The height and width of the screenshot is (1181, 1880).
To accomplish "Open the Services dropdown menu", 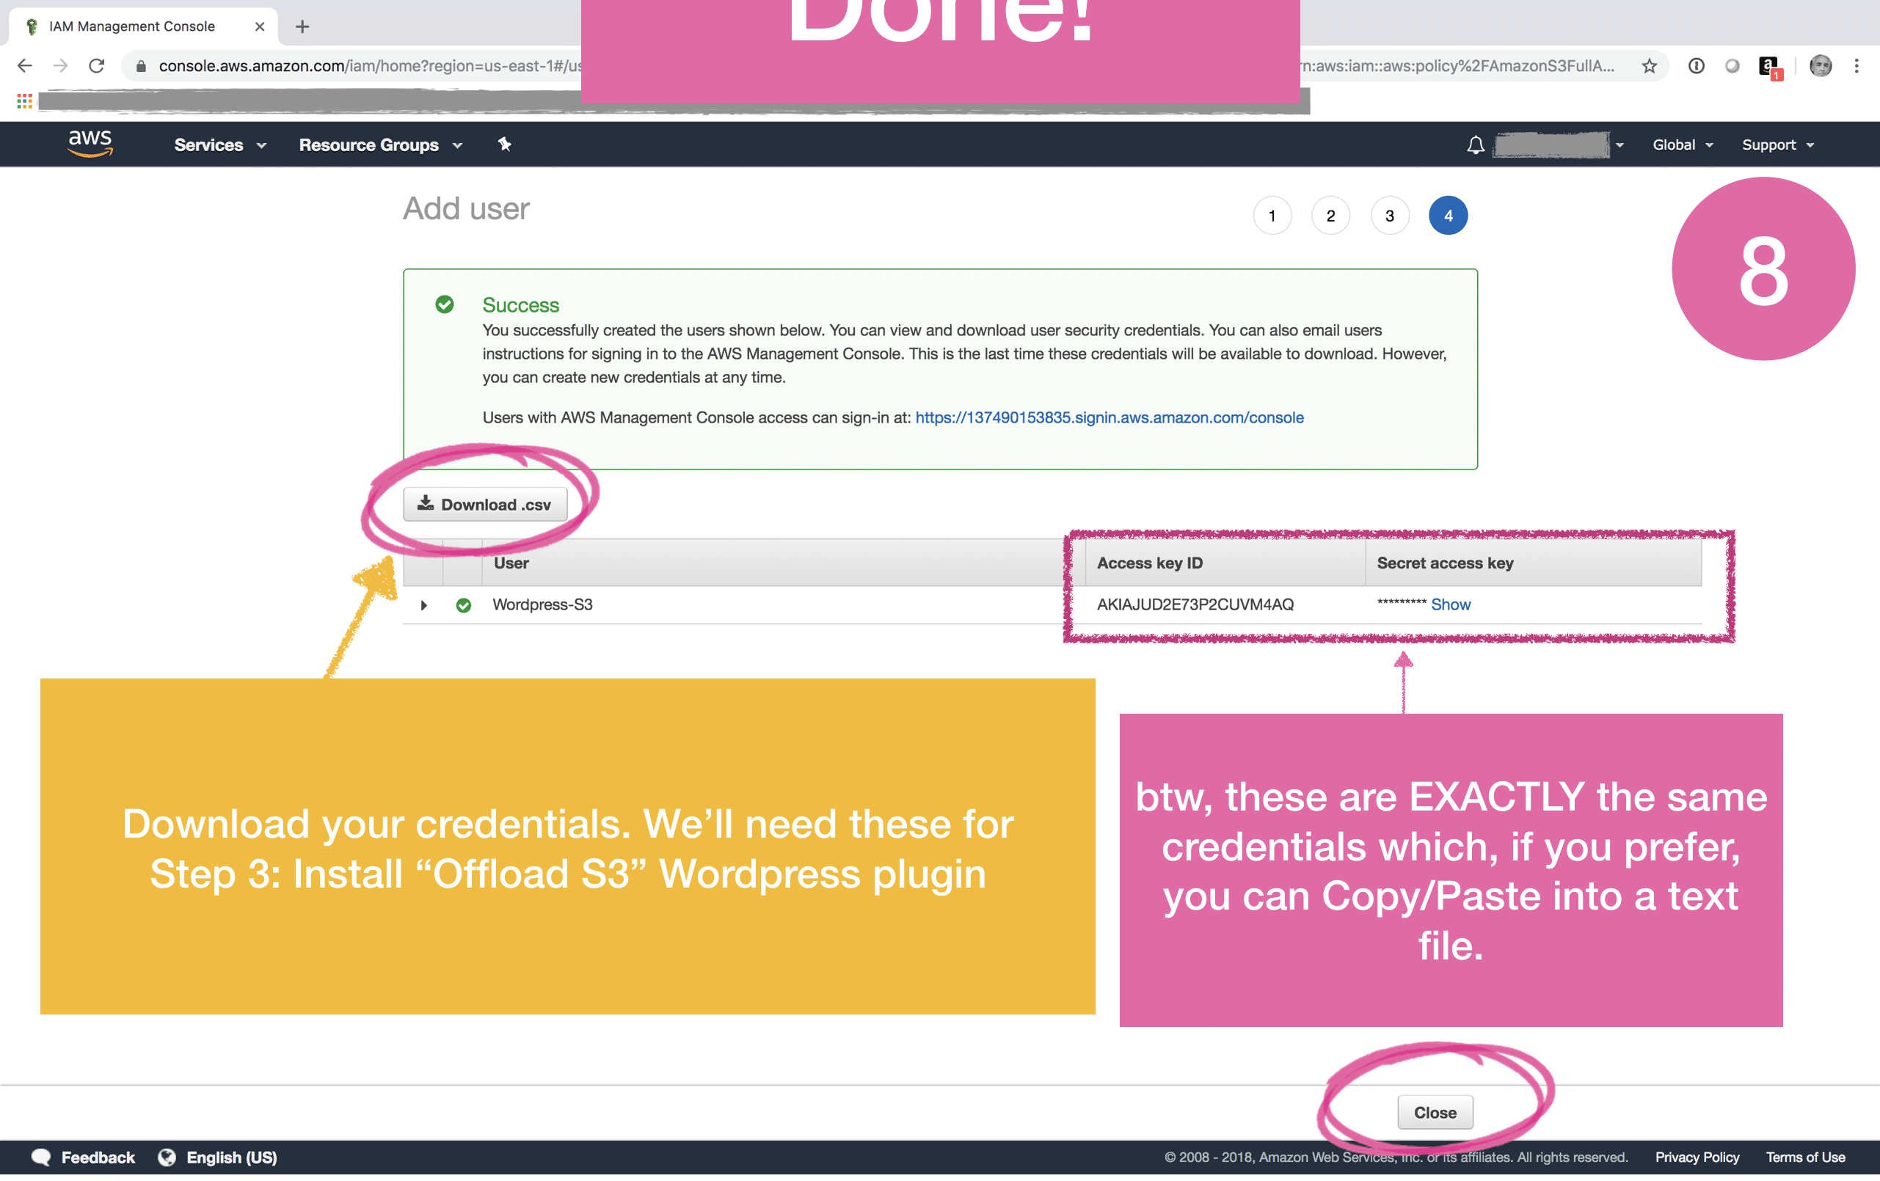I will click(220, 145).
